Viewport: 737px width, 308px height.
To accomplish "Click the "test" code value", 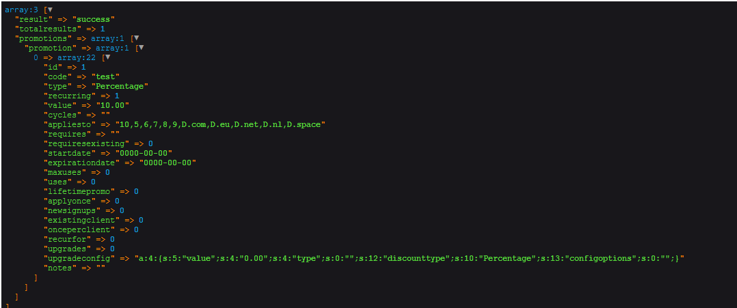I will point(105,76).
